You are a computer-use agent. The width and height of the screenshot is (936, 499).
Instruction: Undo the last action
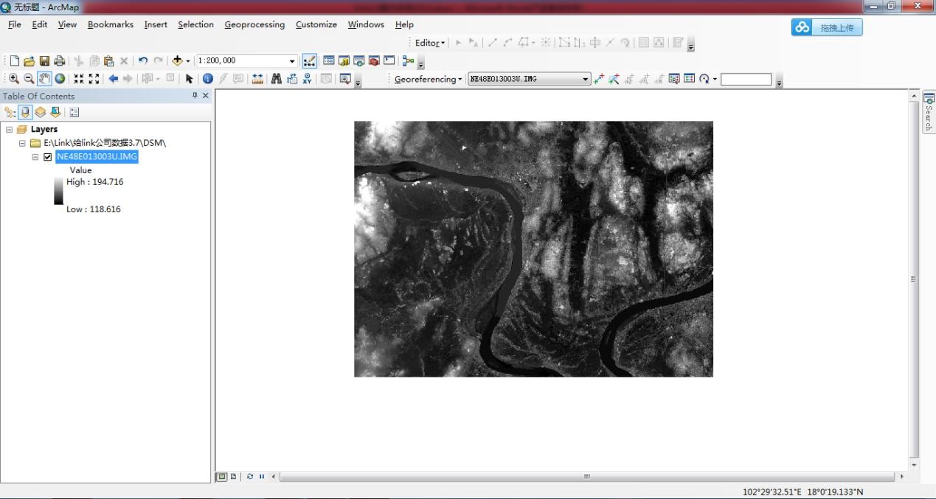(143, 61)
